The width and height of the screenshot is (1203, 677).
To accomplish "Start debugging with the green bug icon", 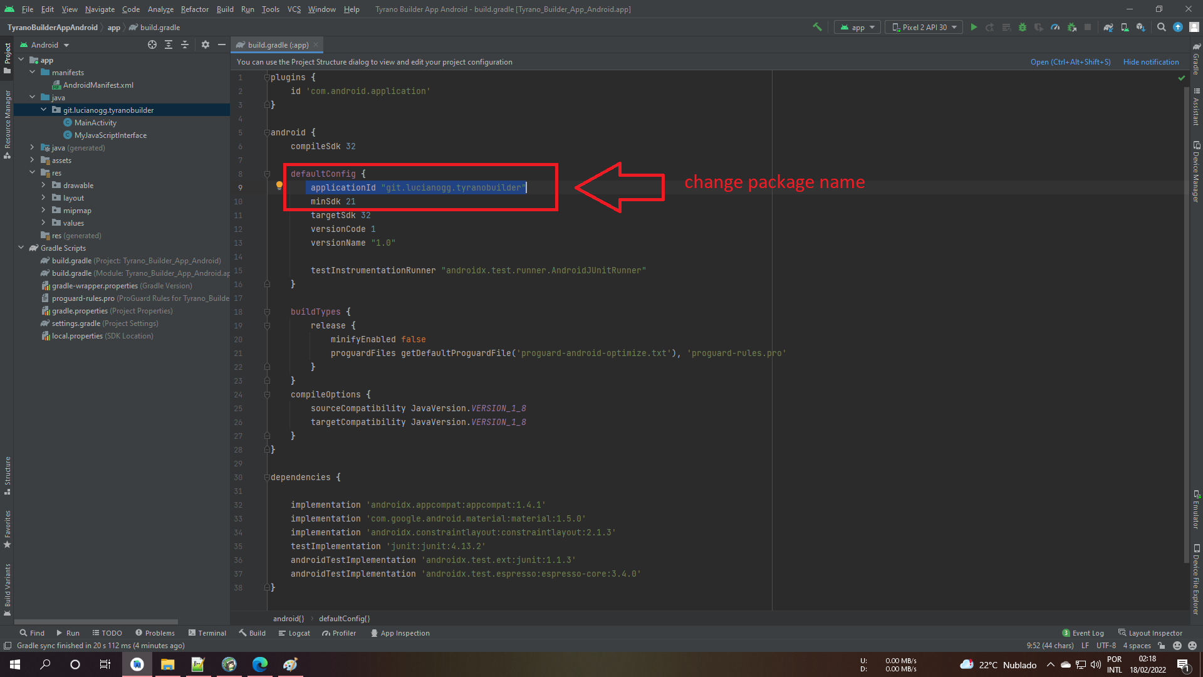I will click(1023, 27).
